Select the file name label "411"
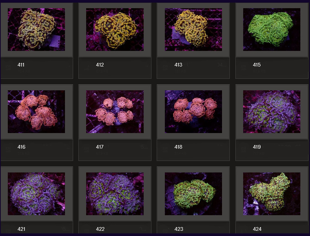 pyautogui.click(x=21, y=65)
